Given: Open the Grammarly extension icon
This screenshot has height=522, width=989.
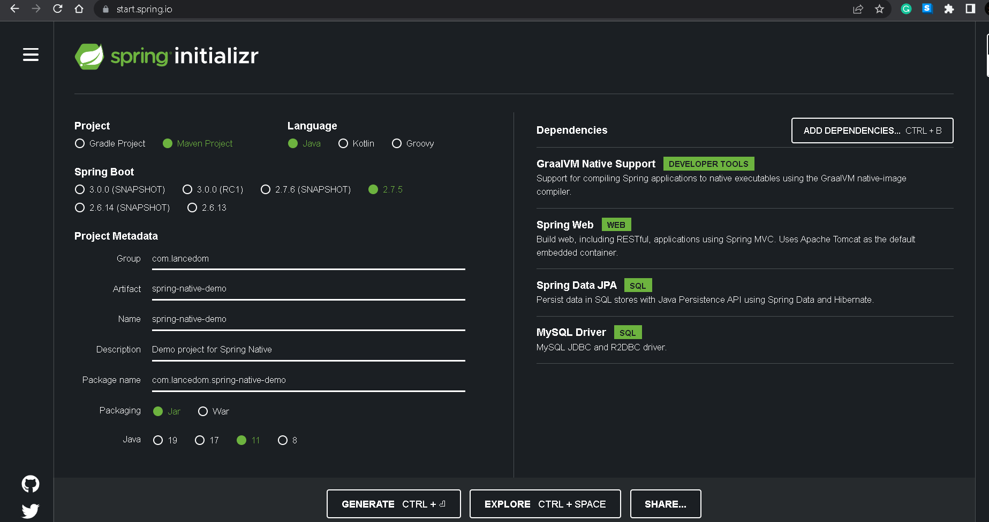Looking at the screenshot, I should (x=906, y=9).
